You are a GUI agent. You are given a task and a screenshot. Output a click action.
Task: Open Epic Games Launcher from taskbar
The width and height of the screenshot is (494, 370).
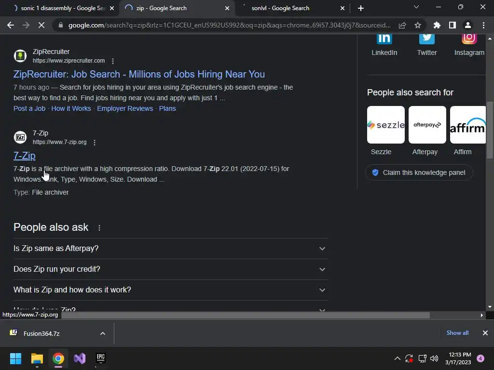(x=100, y=358)
